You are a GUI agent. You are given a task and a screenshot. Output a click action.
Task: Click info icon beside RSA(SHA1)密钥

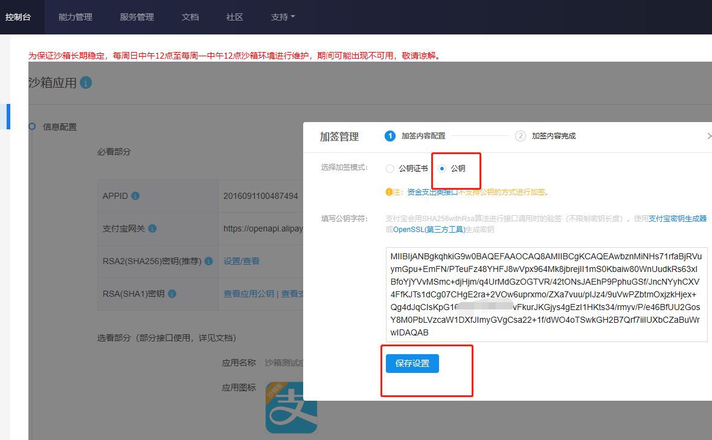pos(172,294)
